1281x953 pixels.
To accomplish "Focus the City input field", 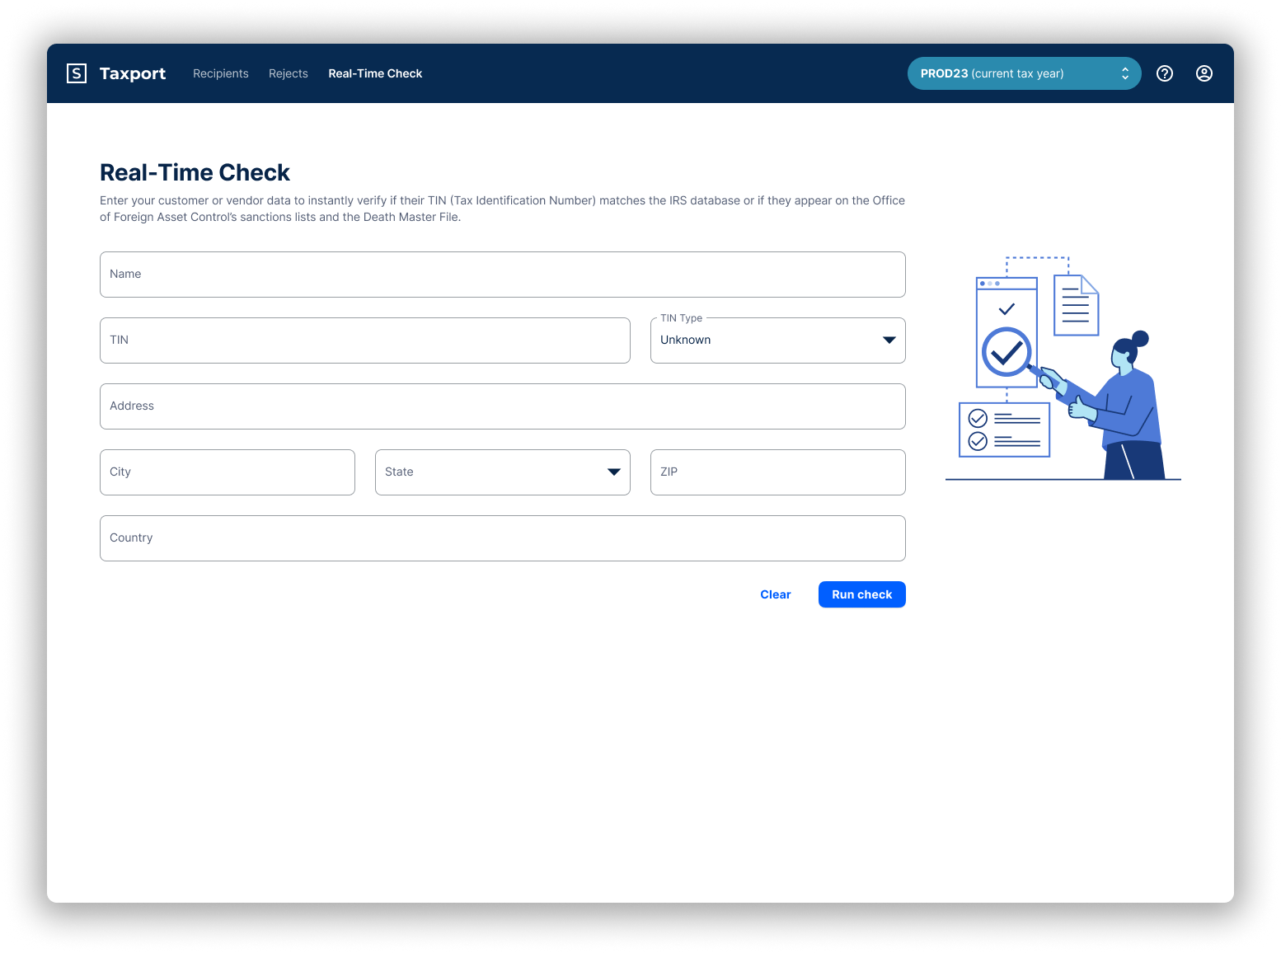I will tap(228, 472).
